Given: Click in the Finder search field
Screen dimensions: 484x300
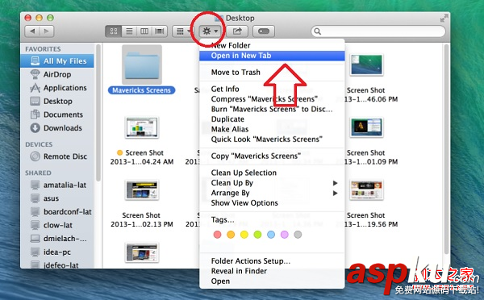Looking at the screenshot, I should (x=378, y=31).
